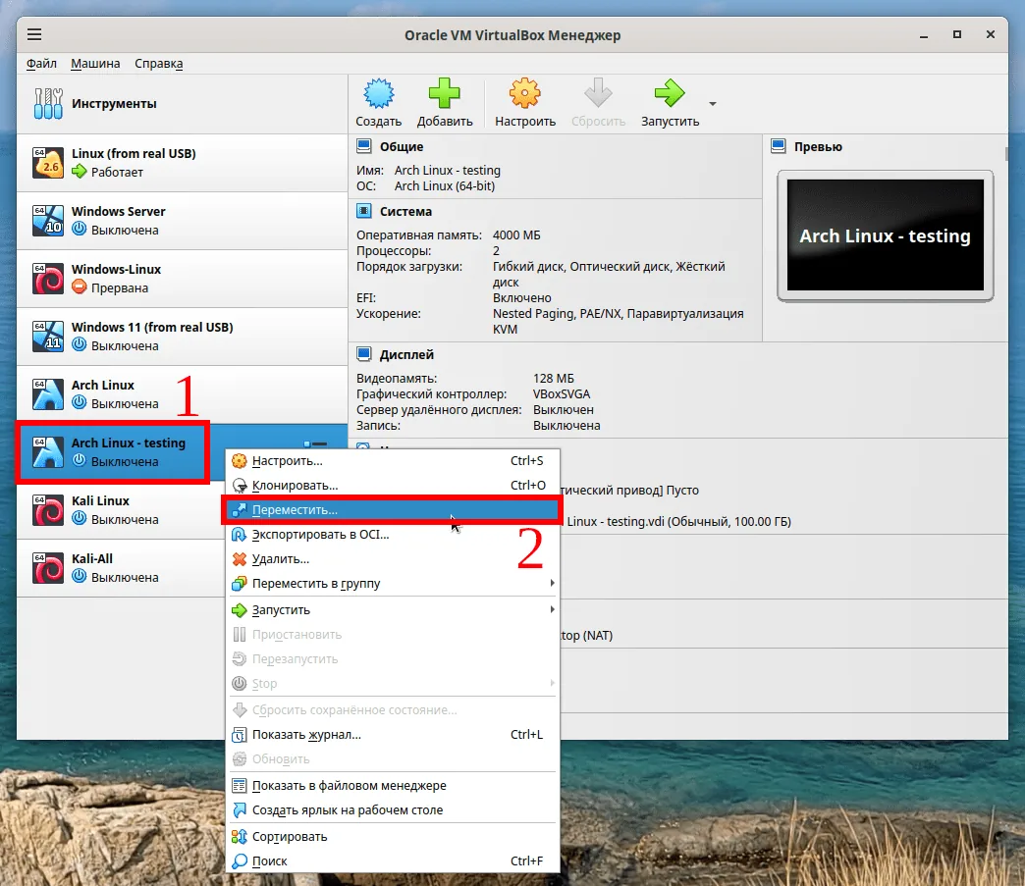Open the Машина menu

click(x=94, y=64)
